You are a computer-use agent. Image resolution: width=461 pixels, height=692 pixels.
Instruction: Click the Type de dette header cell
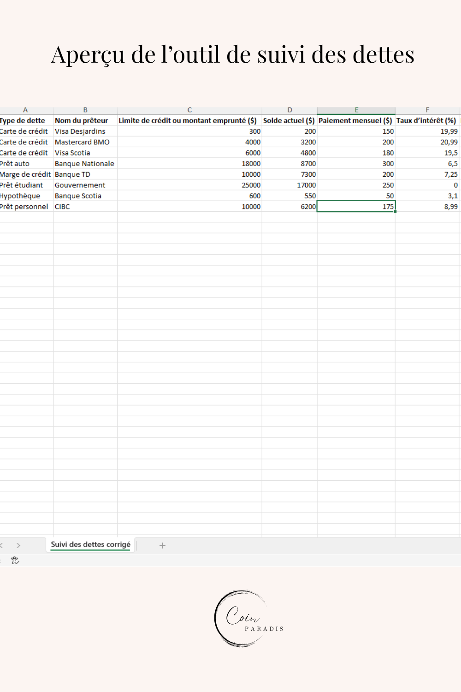click(26, 120)
